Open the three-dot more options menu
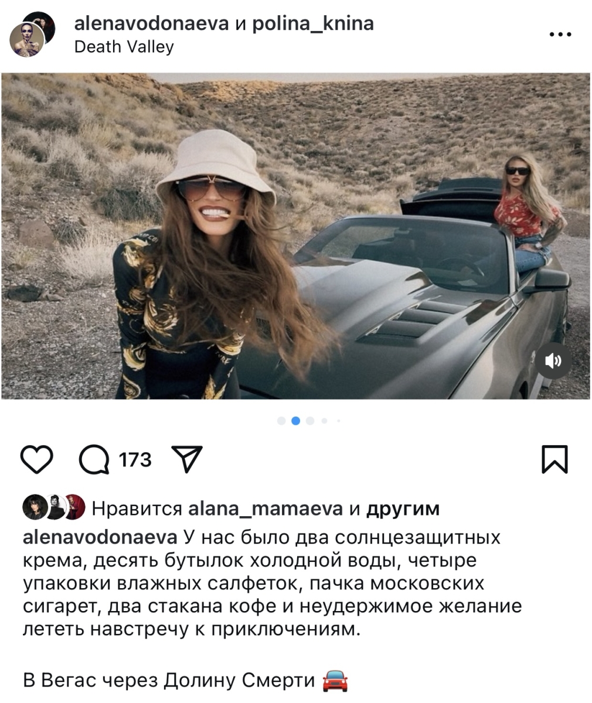592x703 pixels. [x=560, y=35]
